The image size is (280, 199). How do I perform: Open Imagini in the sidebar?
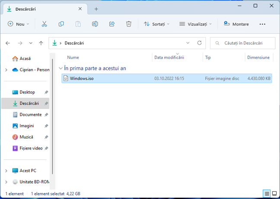pos(23,126)
